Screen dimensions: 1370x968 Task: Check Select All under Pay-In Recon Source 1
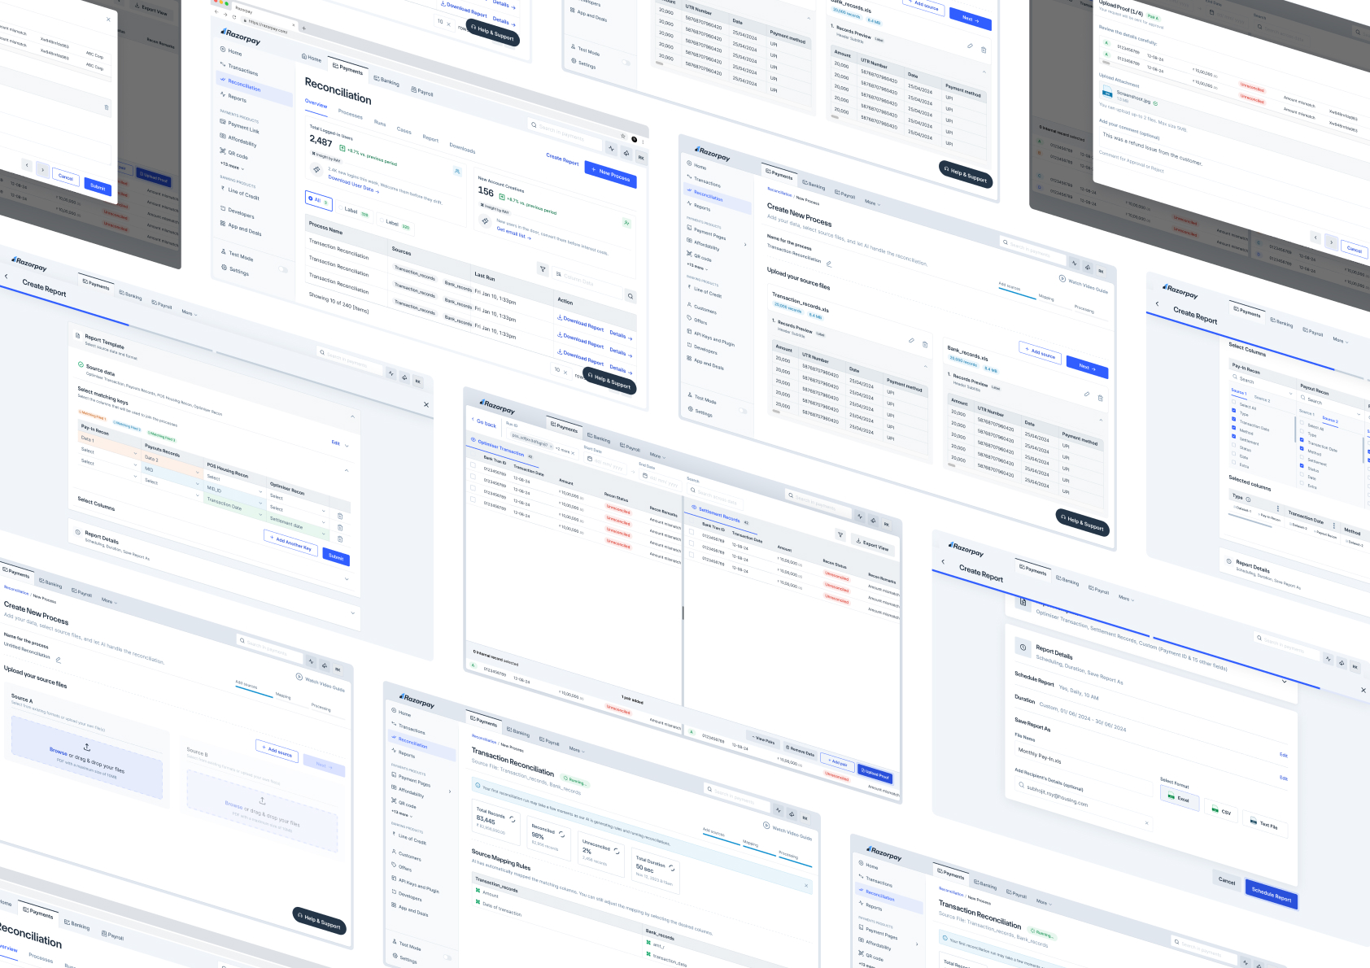[1233, 403]
